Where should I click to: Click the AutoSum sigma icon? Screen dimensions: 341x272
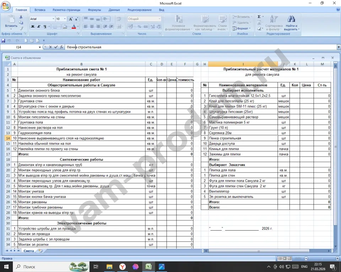click(x=259, y=17)
